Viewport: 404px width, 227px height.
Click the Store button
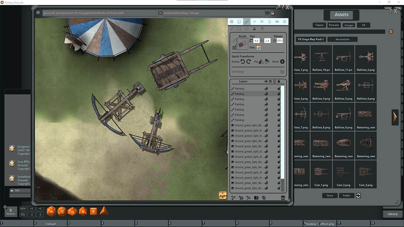[x=330, y=195]
